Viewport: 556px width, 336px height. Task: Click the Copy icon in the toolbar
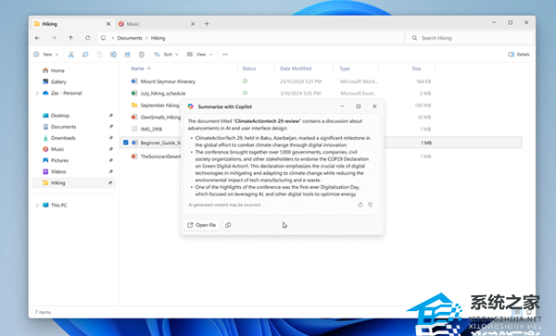click(85, 55)
